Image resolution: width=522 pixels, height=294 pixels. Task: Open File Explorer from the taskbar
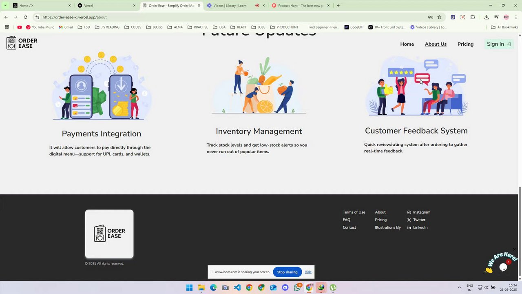tap(201, 287)
